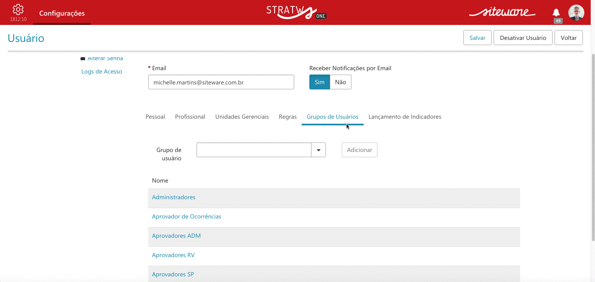Image resolution: width=595 pixels, height=282 pixels.
Task: Click the Desativar Usuário button
Action: pyautogui.click(x=523, y=38)
